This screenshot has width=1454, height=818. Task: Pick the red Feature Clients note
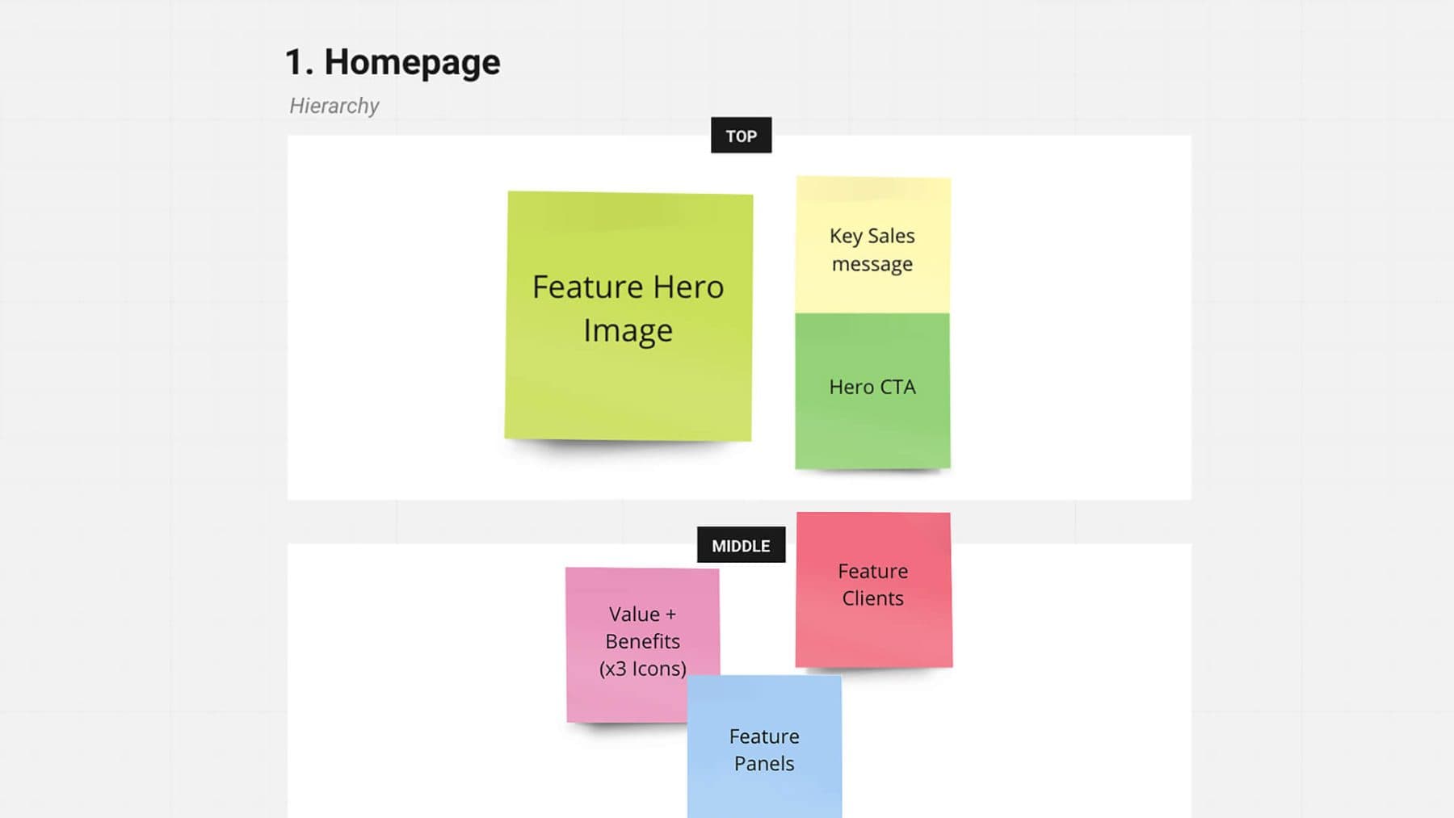[x=873, y=588]
